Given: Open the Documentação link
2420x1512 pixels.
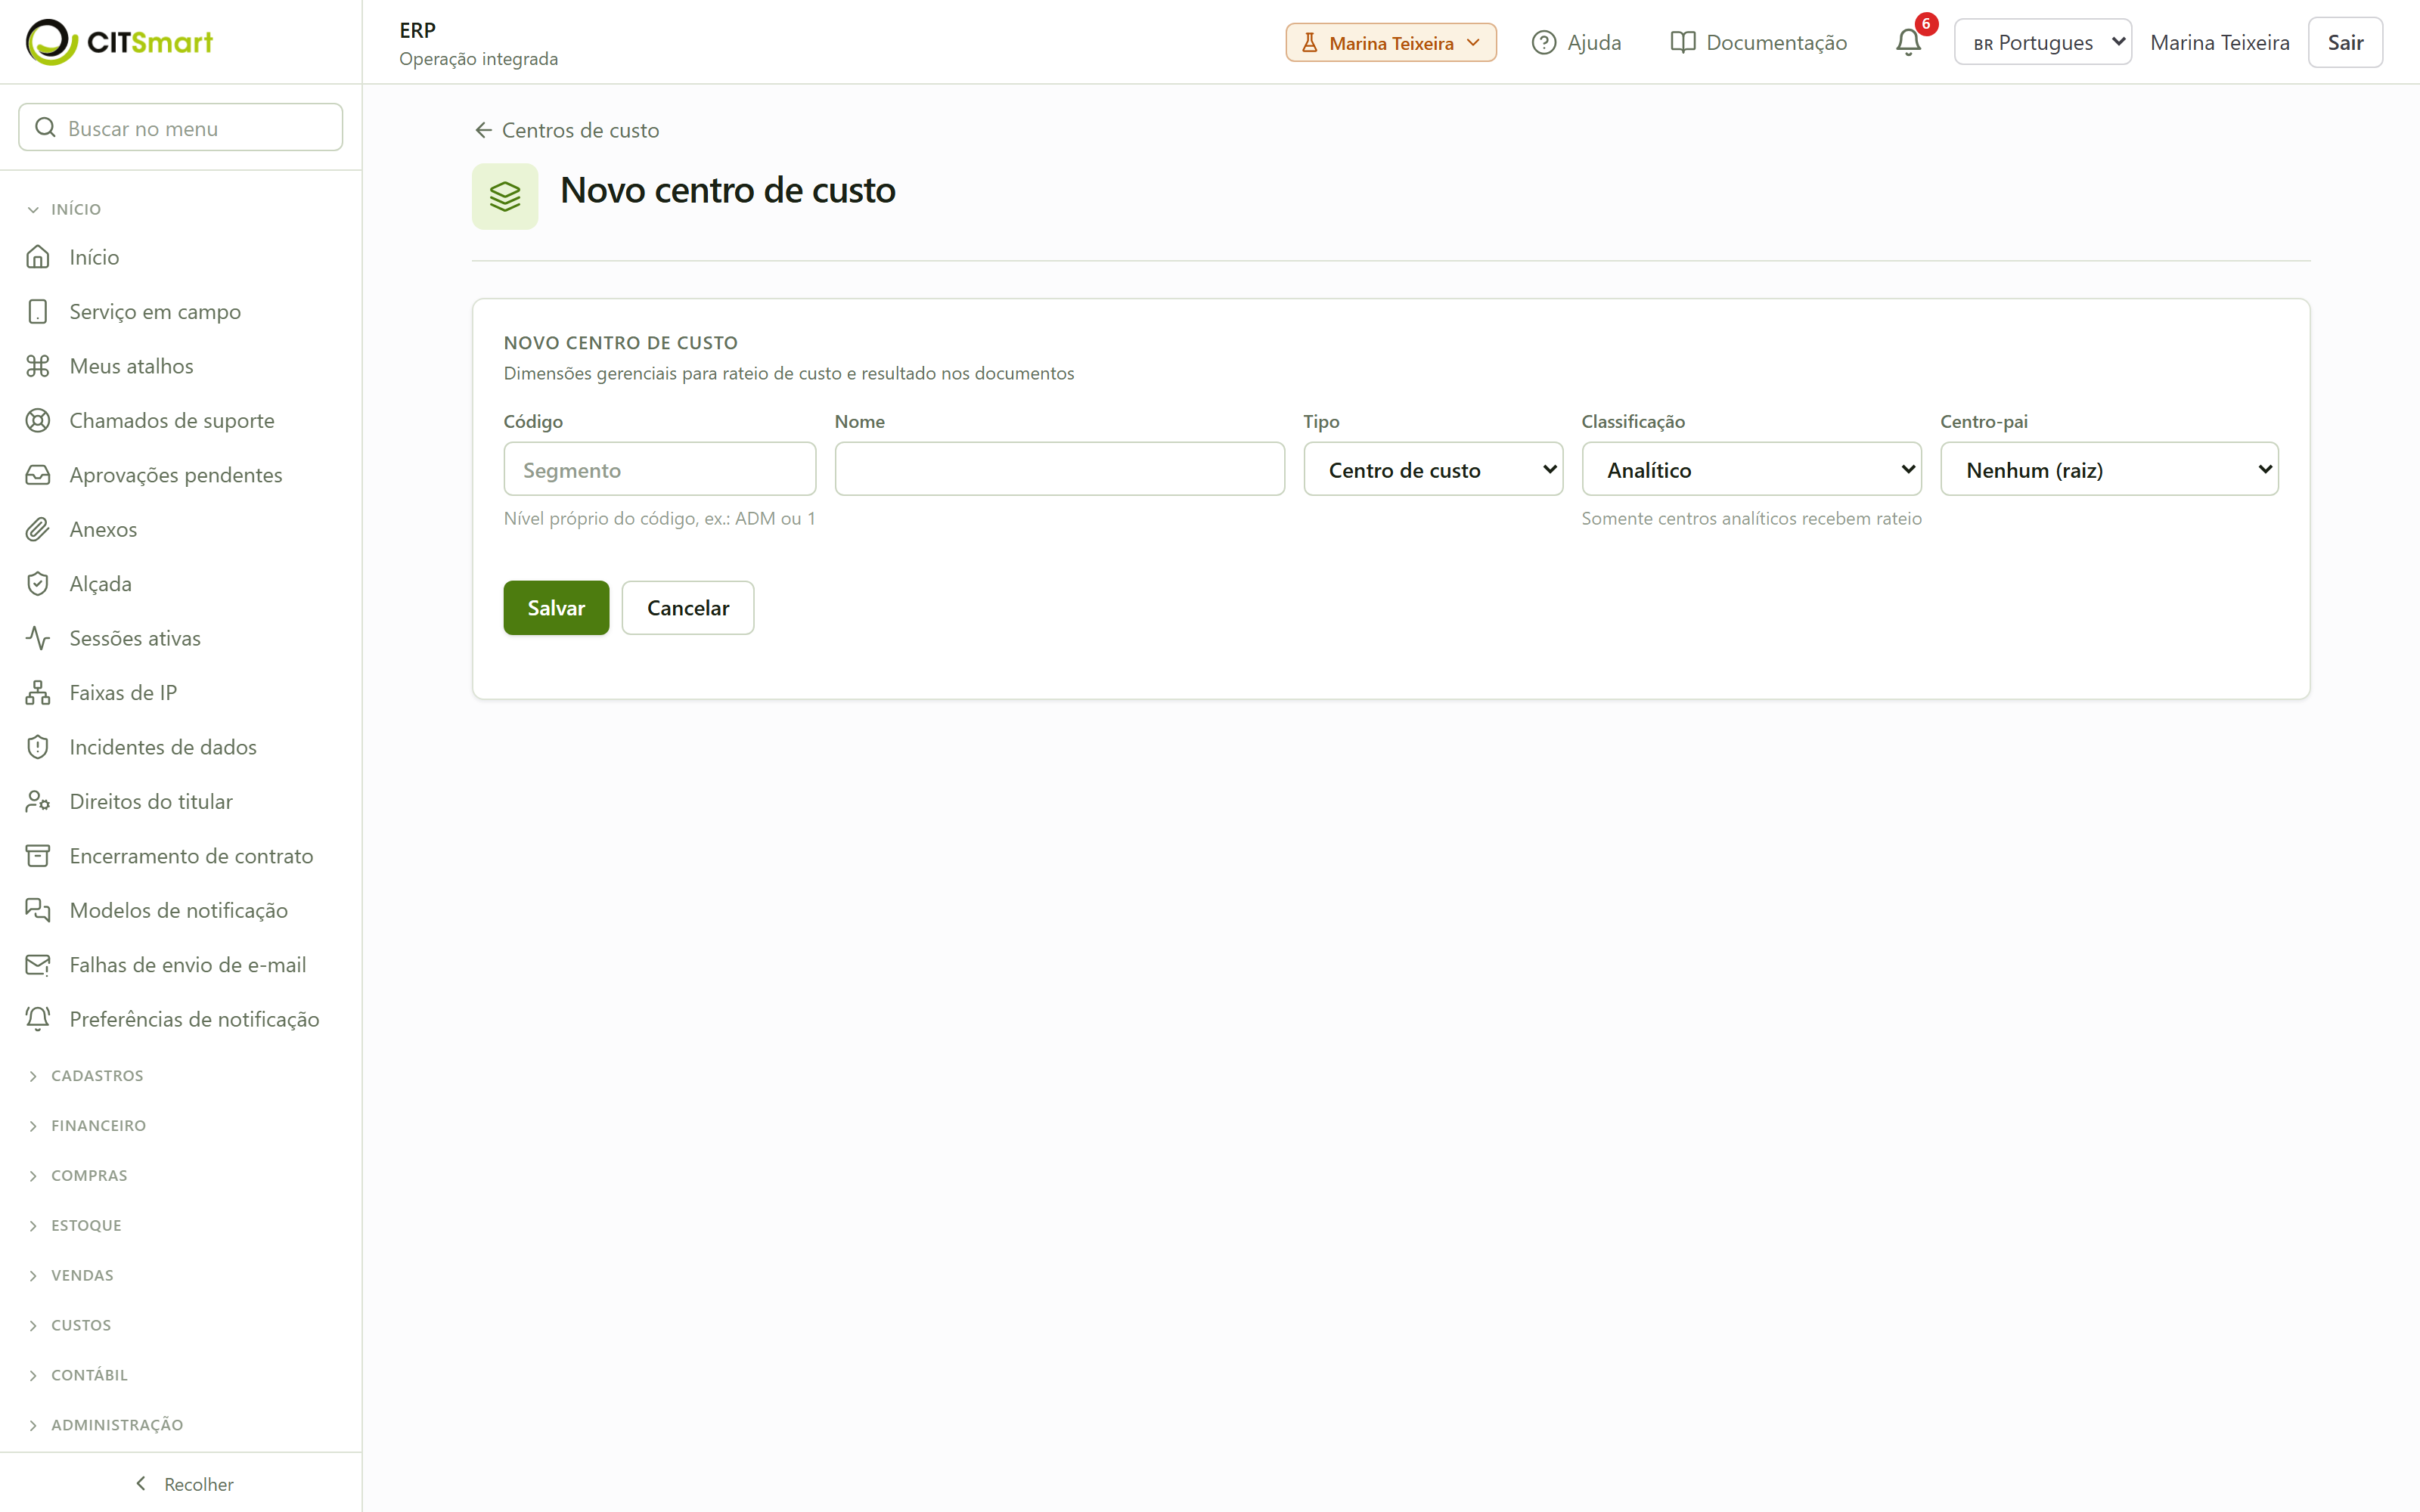Looking at the screenshot, I should pyautogui.click(x=1759, y=42).
